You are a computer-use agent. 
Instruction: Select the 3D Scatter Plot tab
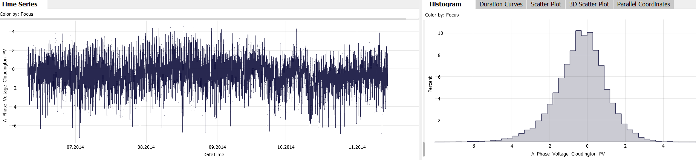[x=589, y=4]
